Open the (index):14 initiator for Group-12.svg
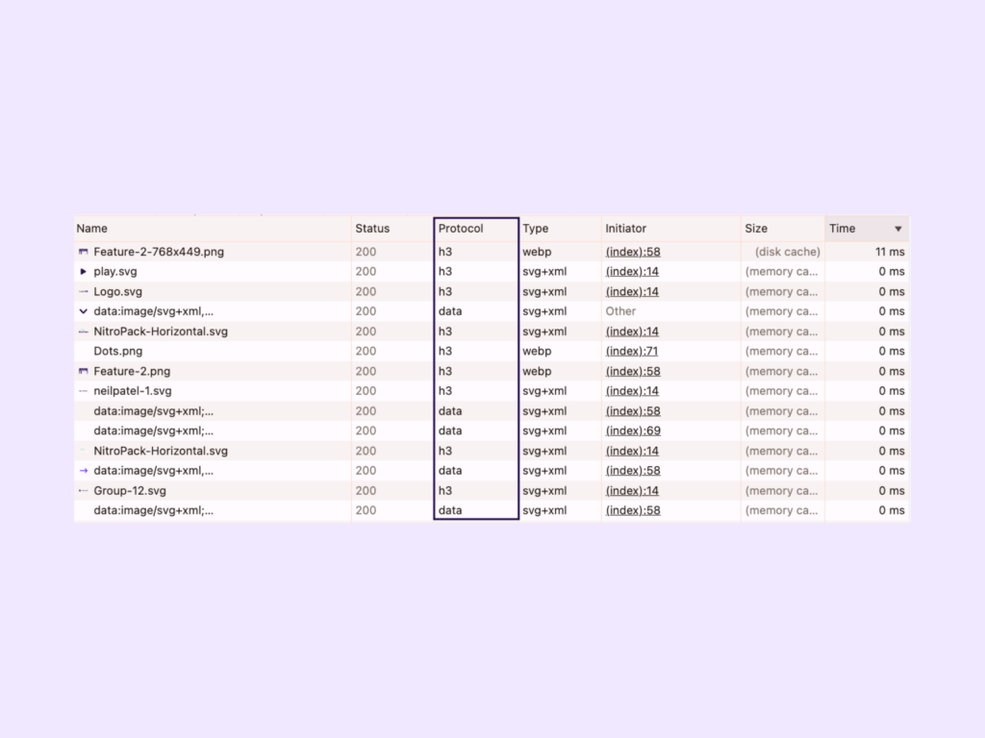The height and width of the screenshot is (738, 985). (632, 491)
